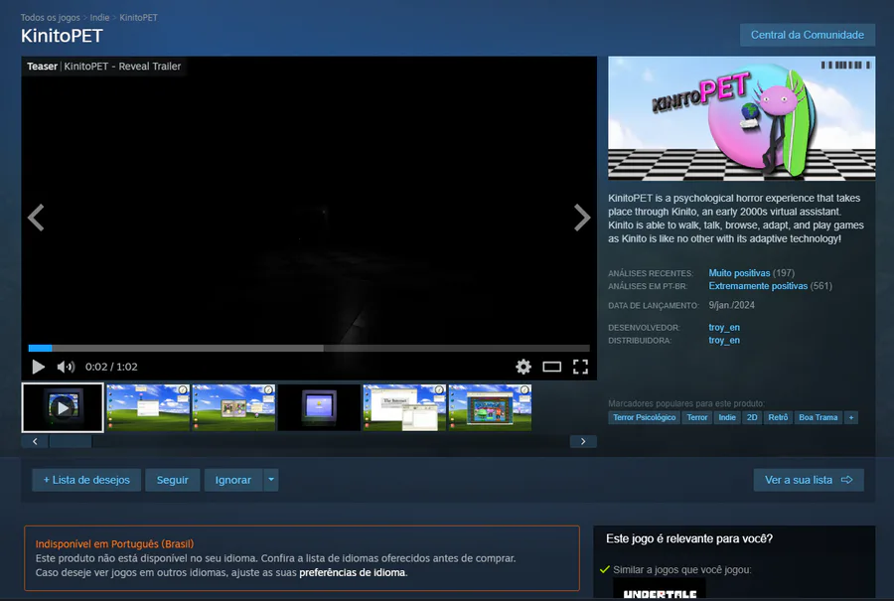Viewport: 894px width, 601px height.
Task: Go to Indie breadcrumb category
Action: click(x=99, y=18)
